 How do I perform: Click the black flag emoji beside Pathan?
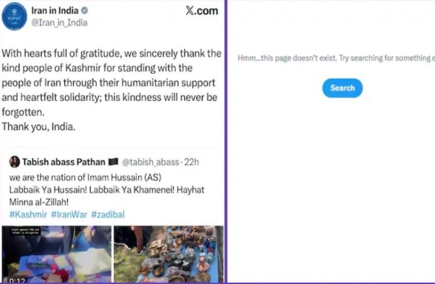coord(113,162)
